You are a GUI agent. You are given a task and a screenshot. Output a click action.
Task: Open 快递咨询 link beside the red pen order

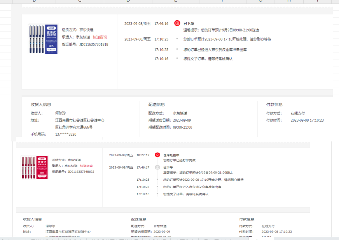[x=86, y=166]
